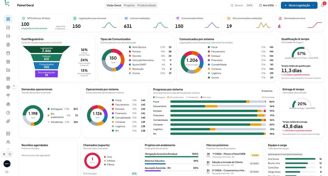Viewport: 328px width, 176px height.
Task: Open the document page icon in sidebar
Action: pos(8,45)
